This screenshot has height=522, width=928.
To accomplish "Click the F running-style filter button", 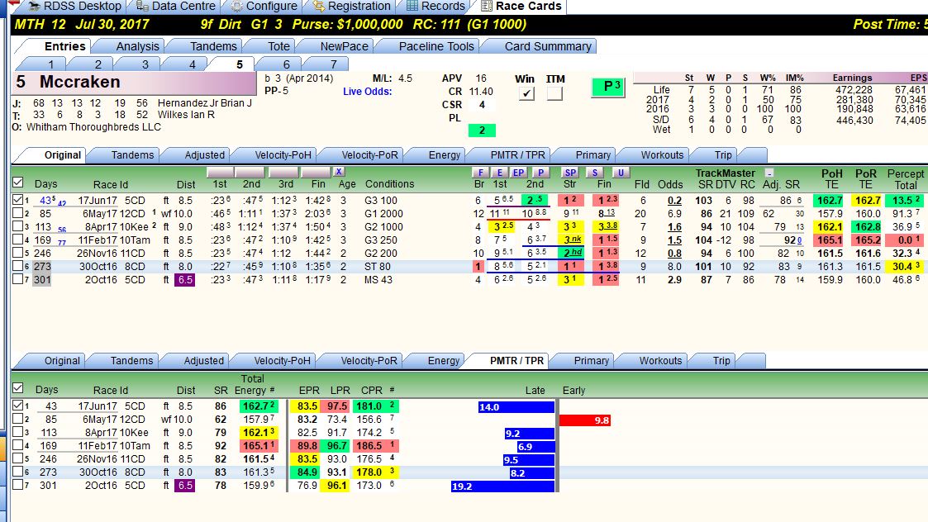I will 480,173.
